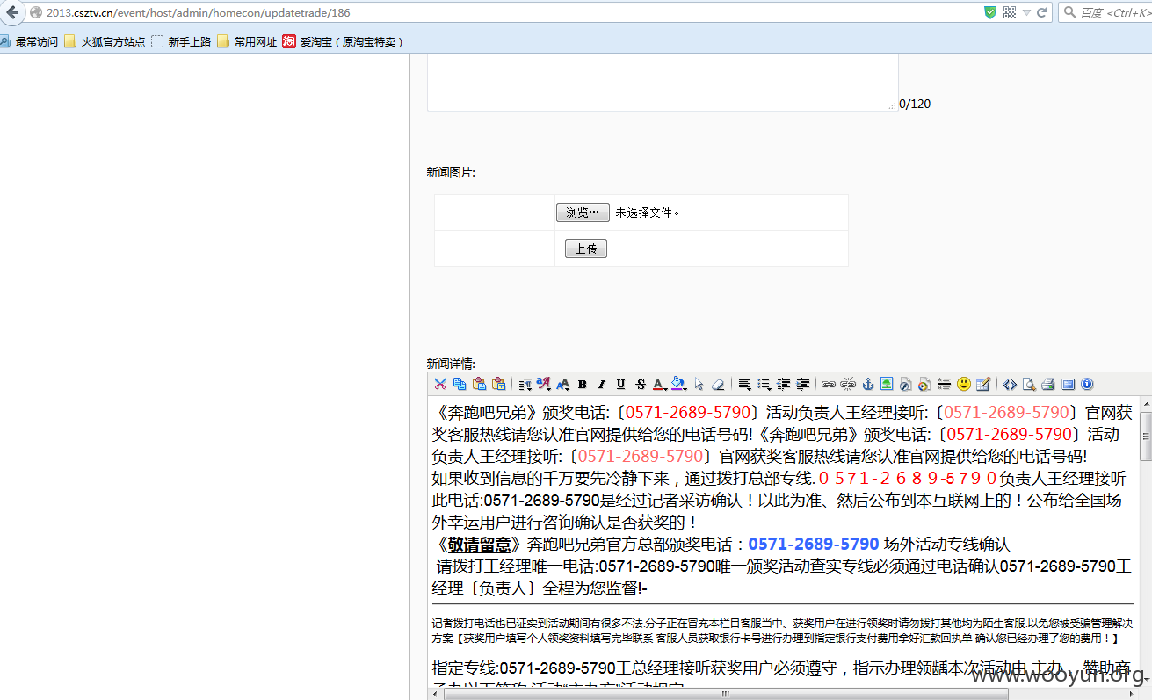The image size is (1152, 700).
Task: Toggle bold formatting
Action: pyautogui.click(x=582, y=384)
